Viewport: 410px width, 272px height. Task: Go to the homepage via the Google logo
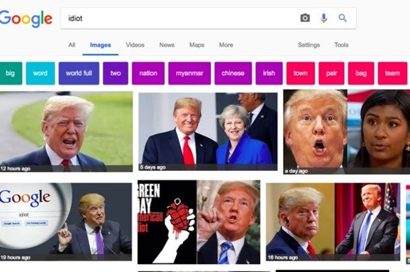(26, 19)
